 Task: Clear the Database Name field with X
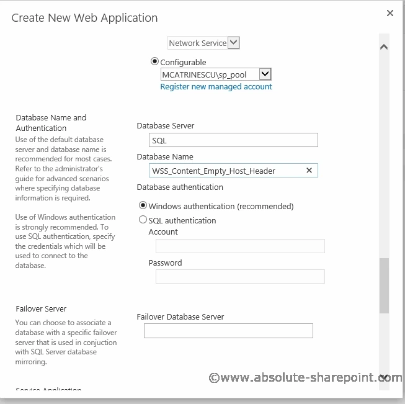(x=309, y=170)
